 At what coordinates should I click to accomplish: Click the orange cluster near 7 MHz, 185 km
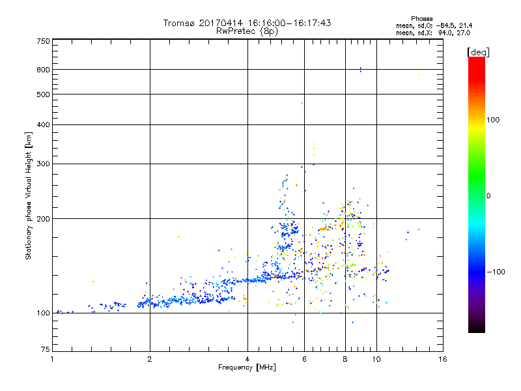tap(324, 229)
